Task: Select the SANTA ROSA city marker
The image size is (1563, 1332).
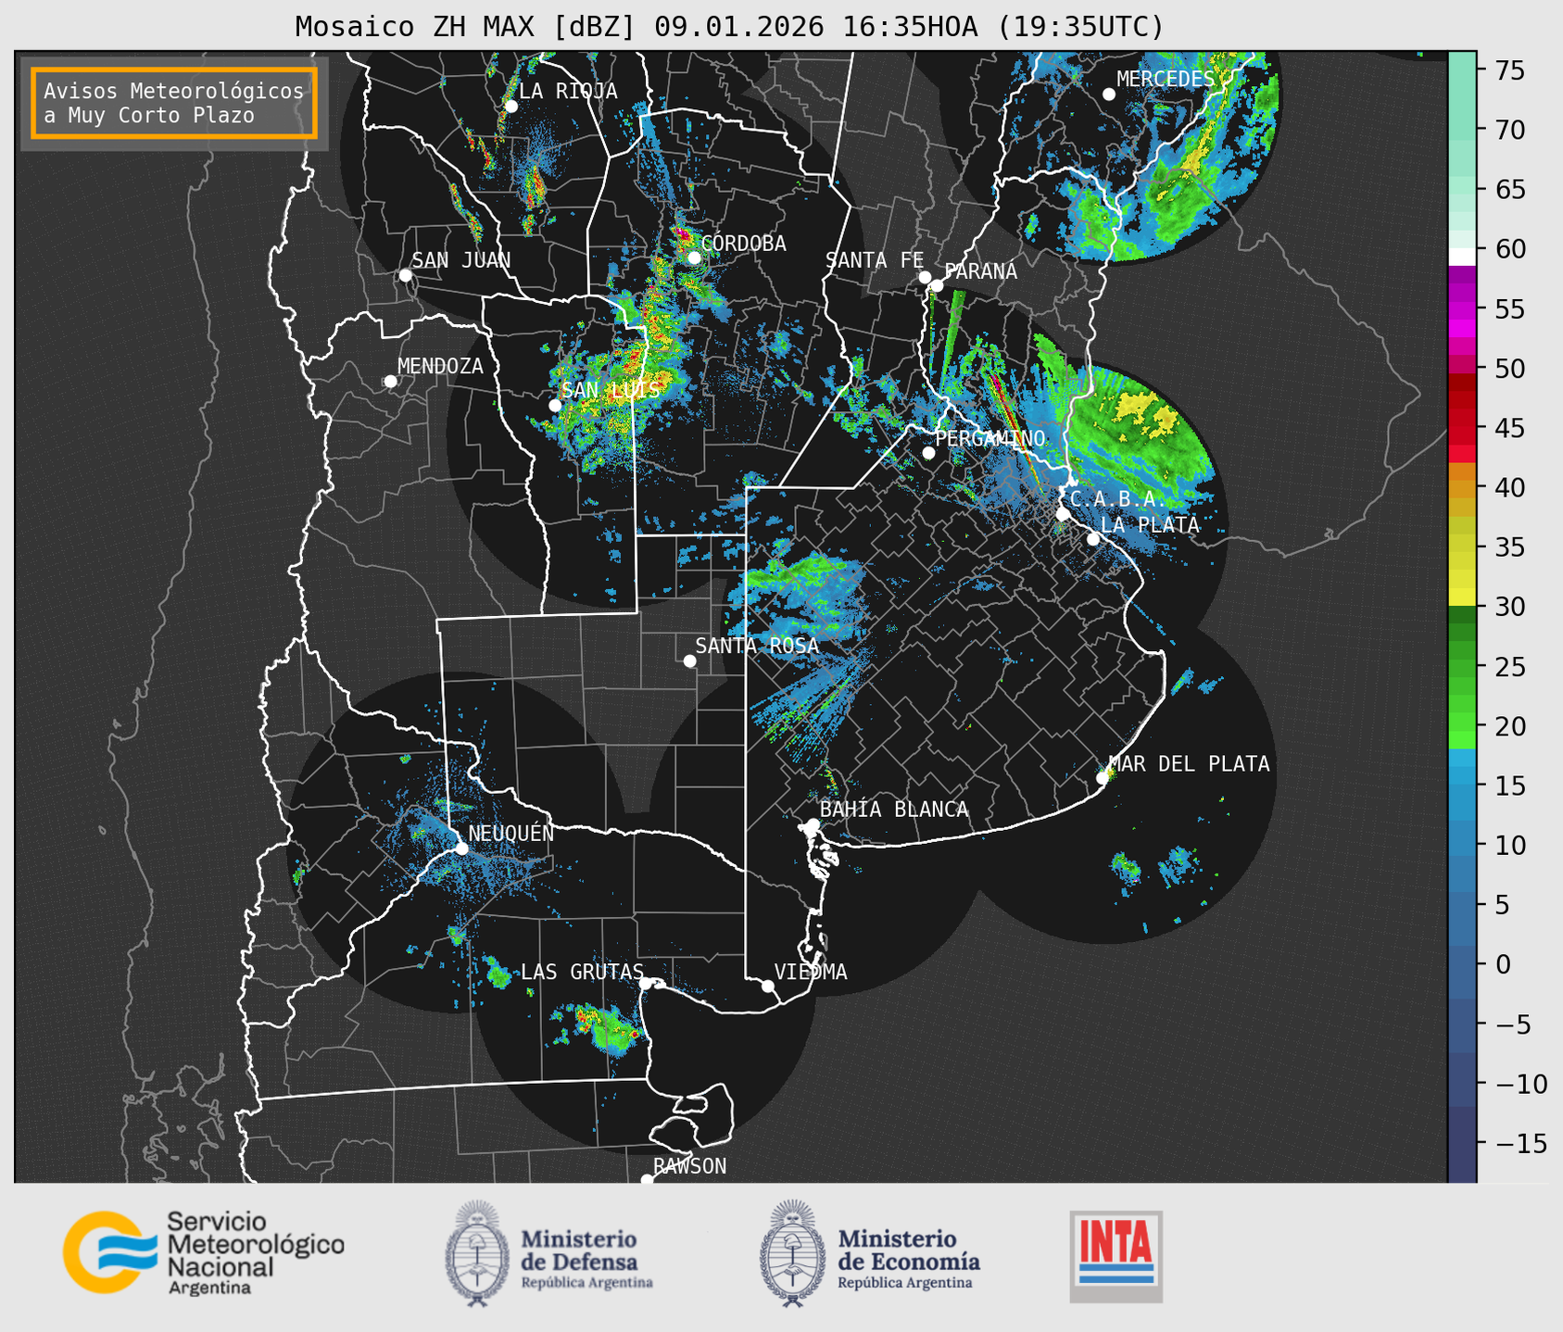Action: tap(689, 660)
